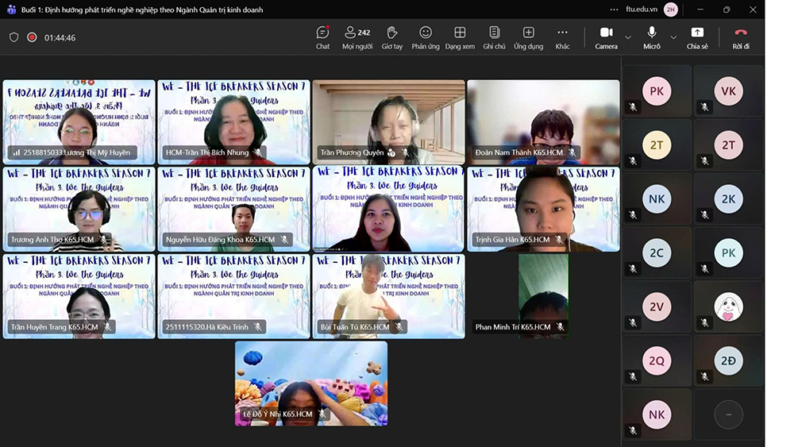Select Trần Thị Bích Nhung's video tile
Viewport: 794px width, 447px height.
[234, 122]
